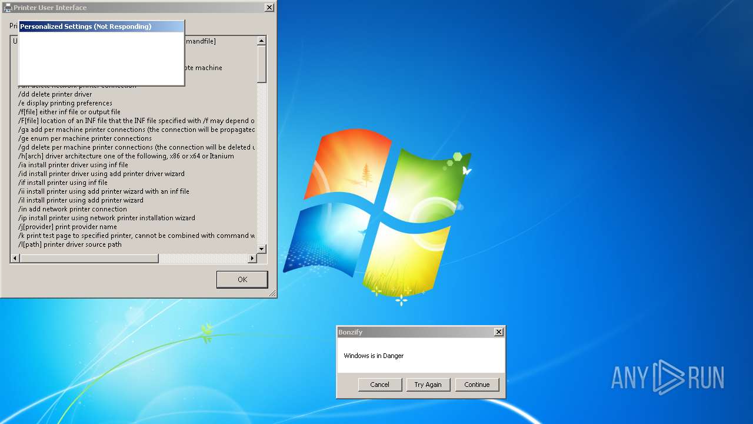Screen dimensions: 753x424
Task: Click the 'Windows is in Danger' message
Action: pyautogui.click(x=374, y=356)
